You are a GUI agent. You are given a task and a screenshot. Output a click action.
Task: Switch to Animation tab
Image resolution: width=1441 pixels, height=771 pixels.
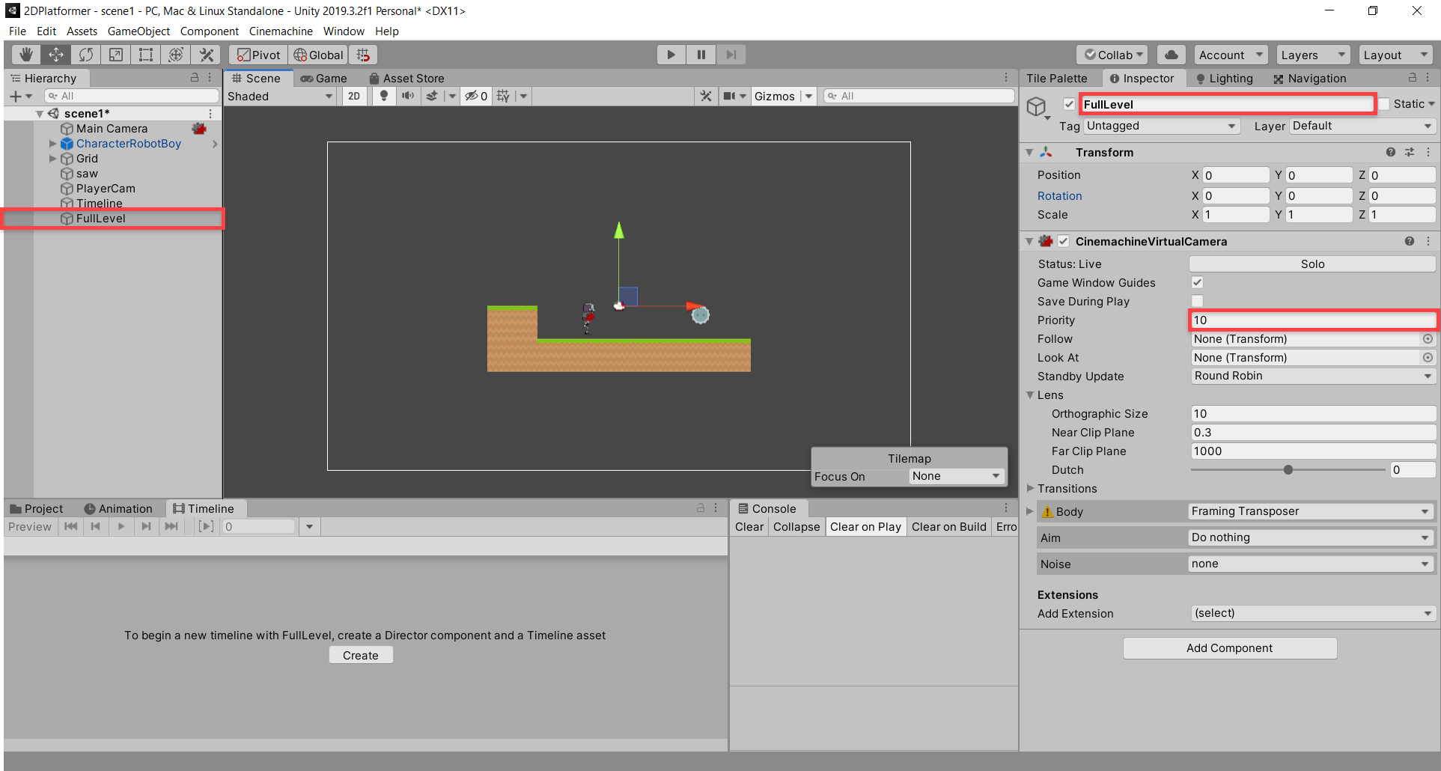pyautogui.click(x=118, y=508)
